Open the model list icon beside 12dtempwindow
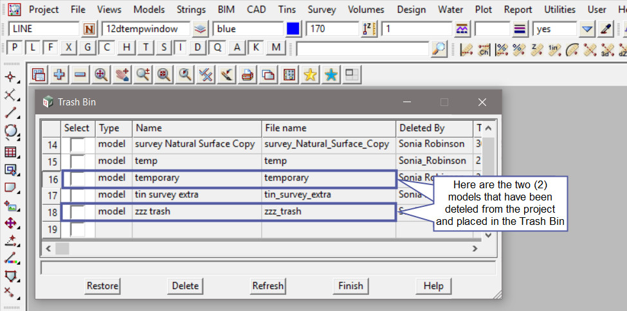 pos(201,29)
